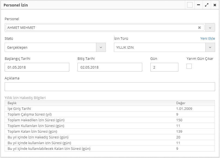Close the Personel İzin dialog

(215, 5)
